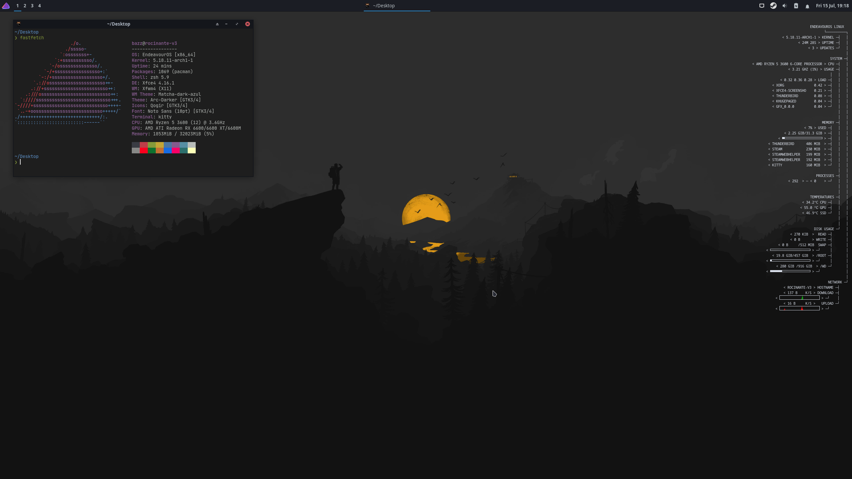Click the '46.9°C SSD' temperature reading

(814, 213)
